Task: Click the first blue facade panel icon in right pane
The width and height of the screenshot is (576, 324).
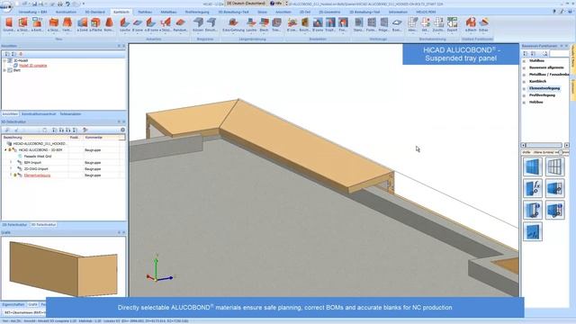Action: tap(533, 166)
